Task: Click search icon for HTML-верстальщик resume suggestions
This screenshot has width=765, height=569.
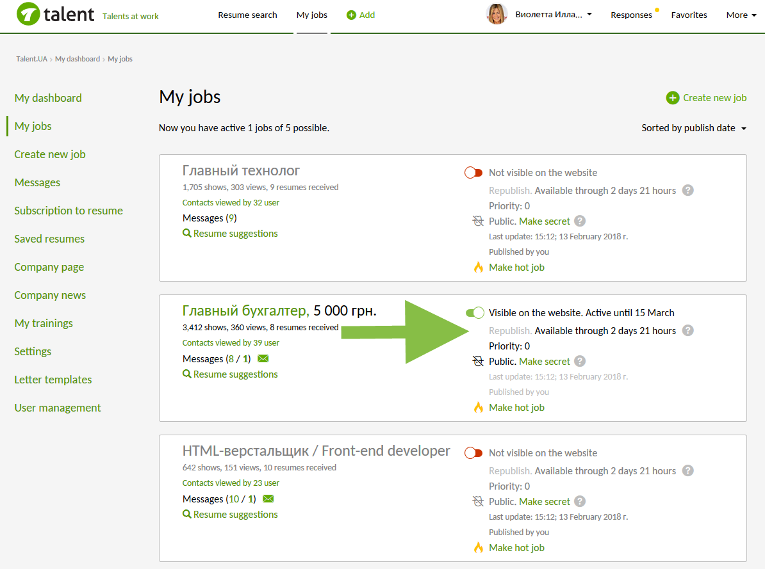Action: coord(187,514)
